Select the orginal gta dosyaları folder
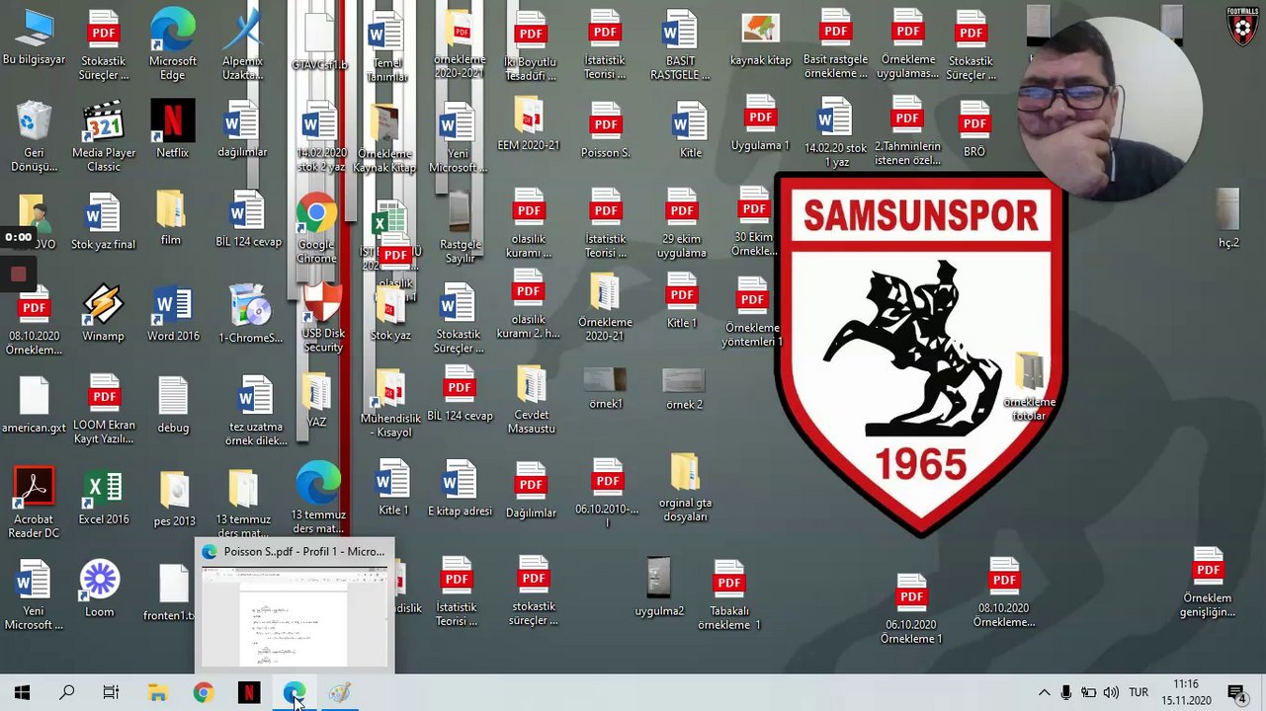This screenshot has height=711, width=1266. (685, 488)
